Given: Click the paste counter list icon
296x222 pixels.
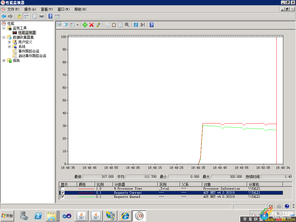Looking at the screenshot, I should click(x=114, y=25).
